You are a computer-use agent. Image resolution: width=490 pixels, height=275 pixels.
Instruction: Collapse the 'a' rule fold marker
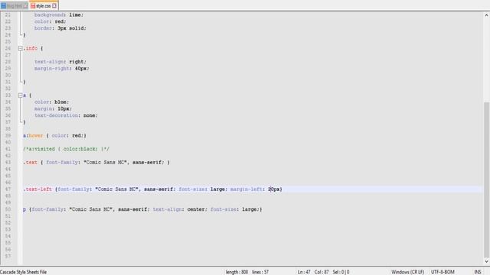21,95
